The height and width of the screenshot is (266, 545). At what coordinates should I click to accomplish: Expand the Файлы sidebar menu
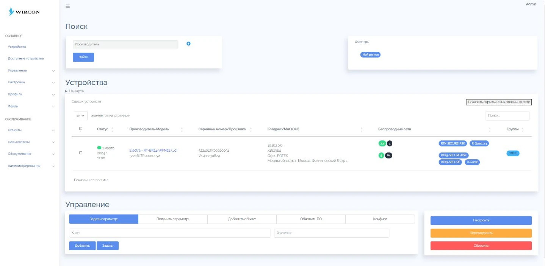coord(31,106)
